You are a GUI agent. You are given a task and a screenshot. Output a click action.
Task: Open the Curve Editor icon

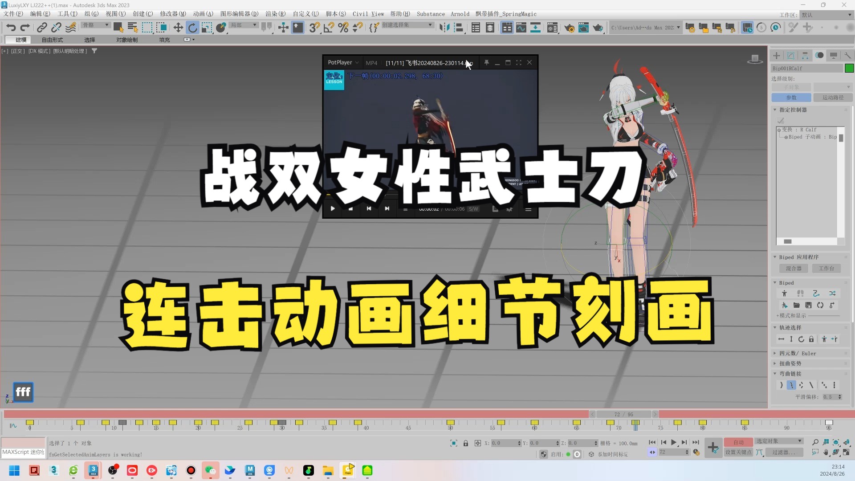[x=521, y=28]
